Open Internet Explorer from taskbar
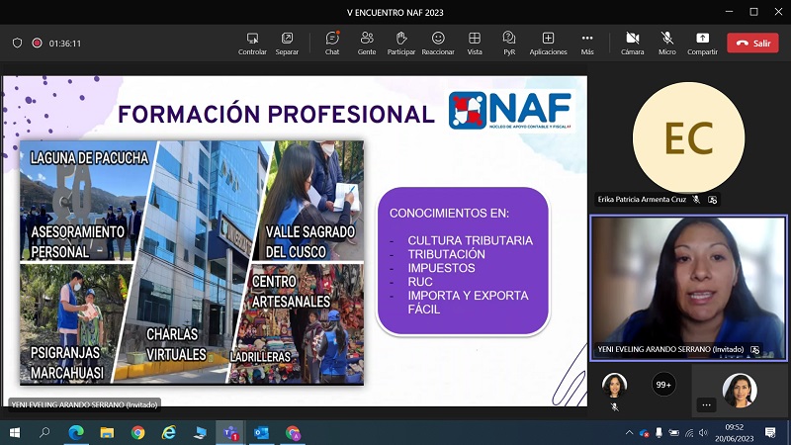The width and height of the screenshot is (791, 445). (169, 433)
